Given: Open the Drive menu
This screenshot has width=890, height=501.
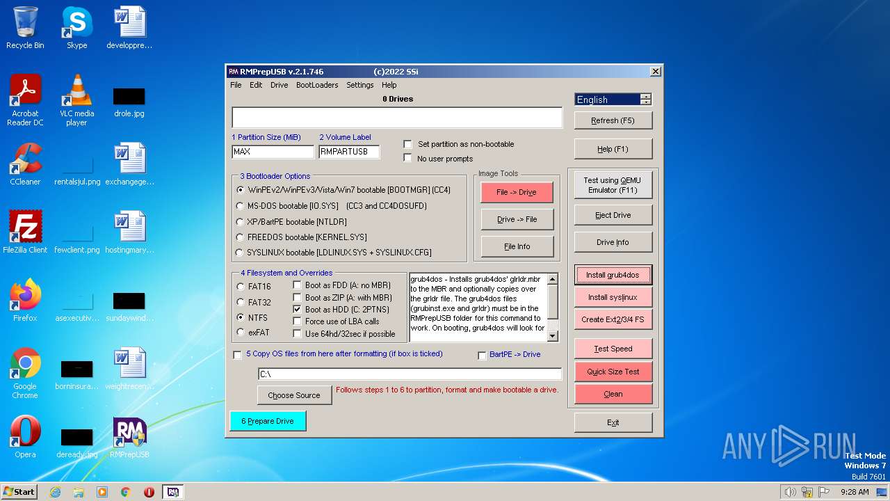Looking at the screenshot, I should click(x=279, y=85).
